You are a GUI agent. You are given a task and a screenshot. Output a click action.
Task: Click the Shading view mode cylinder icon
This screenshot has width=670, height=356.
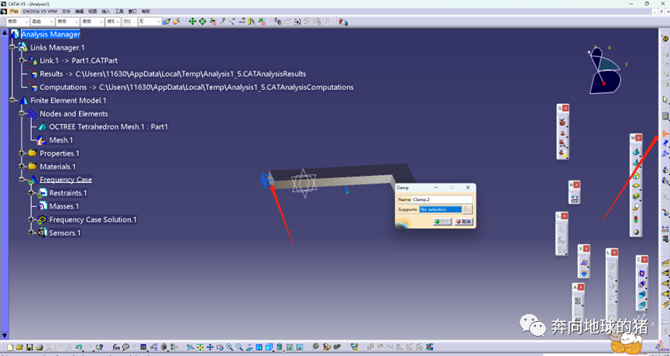point(280,347)
